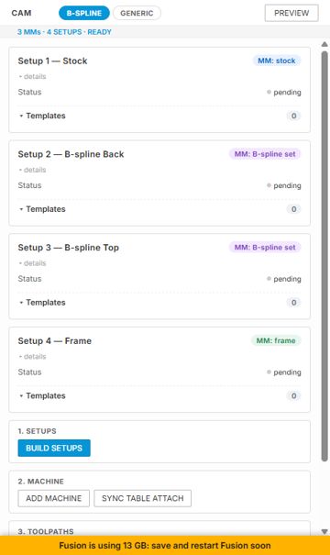Image resolution: width=330 pixels, height=555 pixels.
Task: Click Setup 3 pending status indicator
Action: click(x=283, y=279)
